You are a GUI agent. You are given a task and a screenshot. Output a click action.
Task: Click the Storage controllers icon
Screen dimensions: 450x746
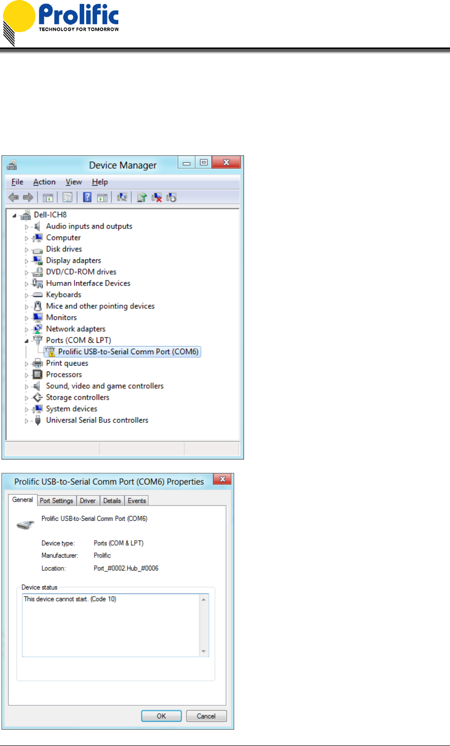38,398
